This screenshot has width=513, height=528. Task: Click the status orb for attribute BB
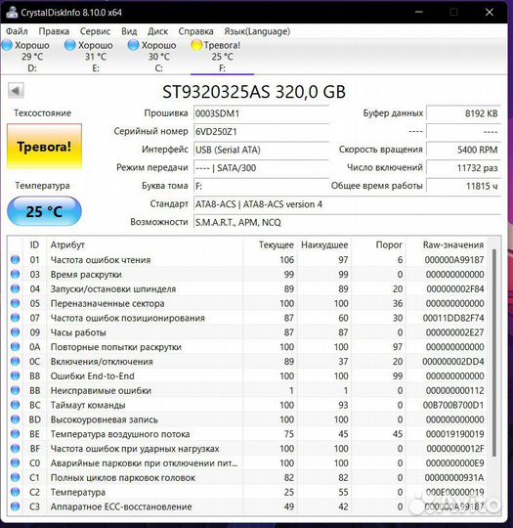pyautogui.click(x=16, y=390)
